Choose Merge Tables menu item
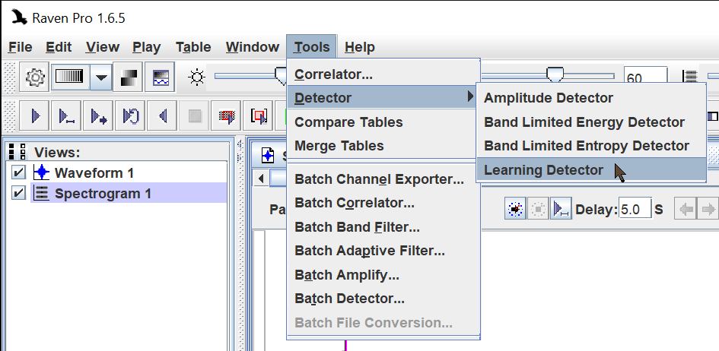719x351 pixels. [x=383, y=146]
